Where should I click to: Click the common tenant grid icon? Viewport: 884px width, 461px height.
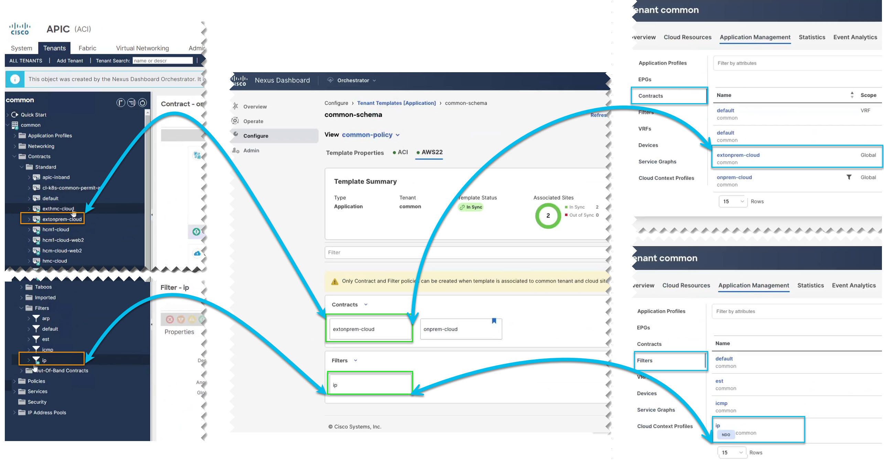click(15, 125)
